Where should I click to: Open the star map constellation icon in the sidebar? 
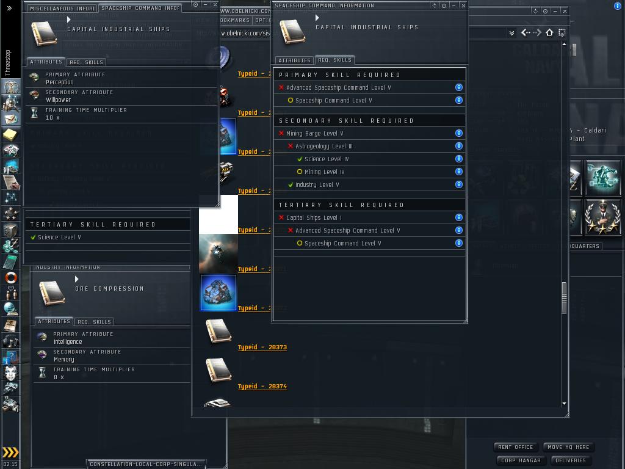pos(11,198)
